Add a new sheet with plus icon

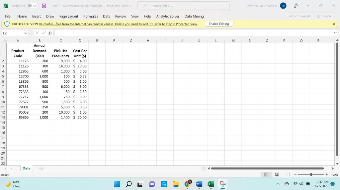[42, 168]
